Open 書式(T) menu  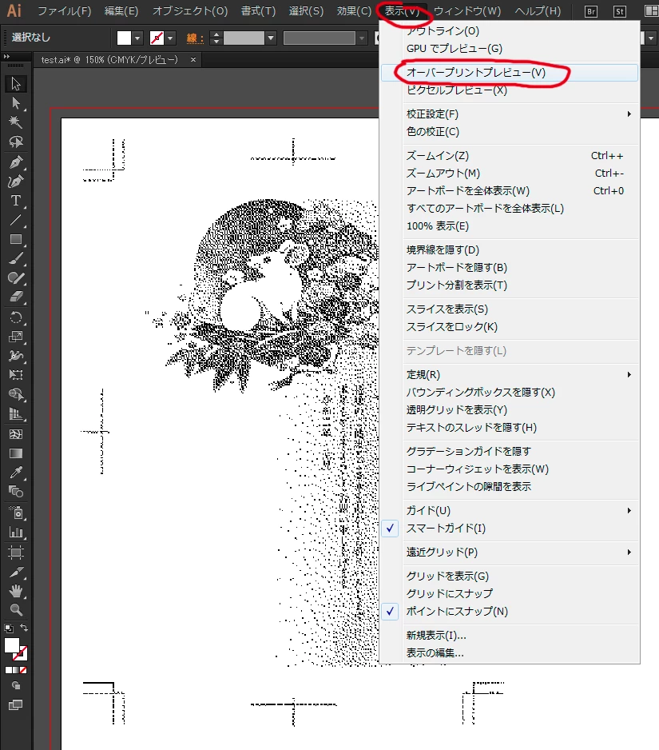pos(258,11)
